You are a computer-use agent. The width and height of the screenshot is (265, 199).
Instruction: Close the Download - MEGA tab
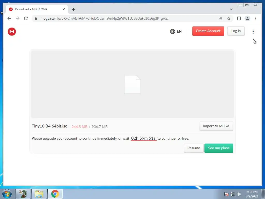[x=64, y=9]
